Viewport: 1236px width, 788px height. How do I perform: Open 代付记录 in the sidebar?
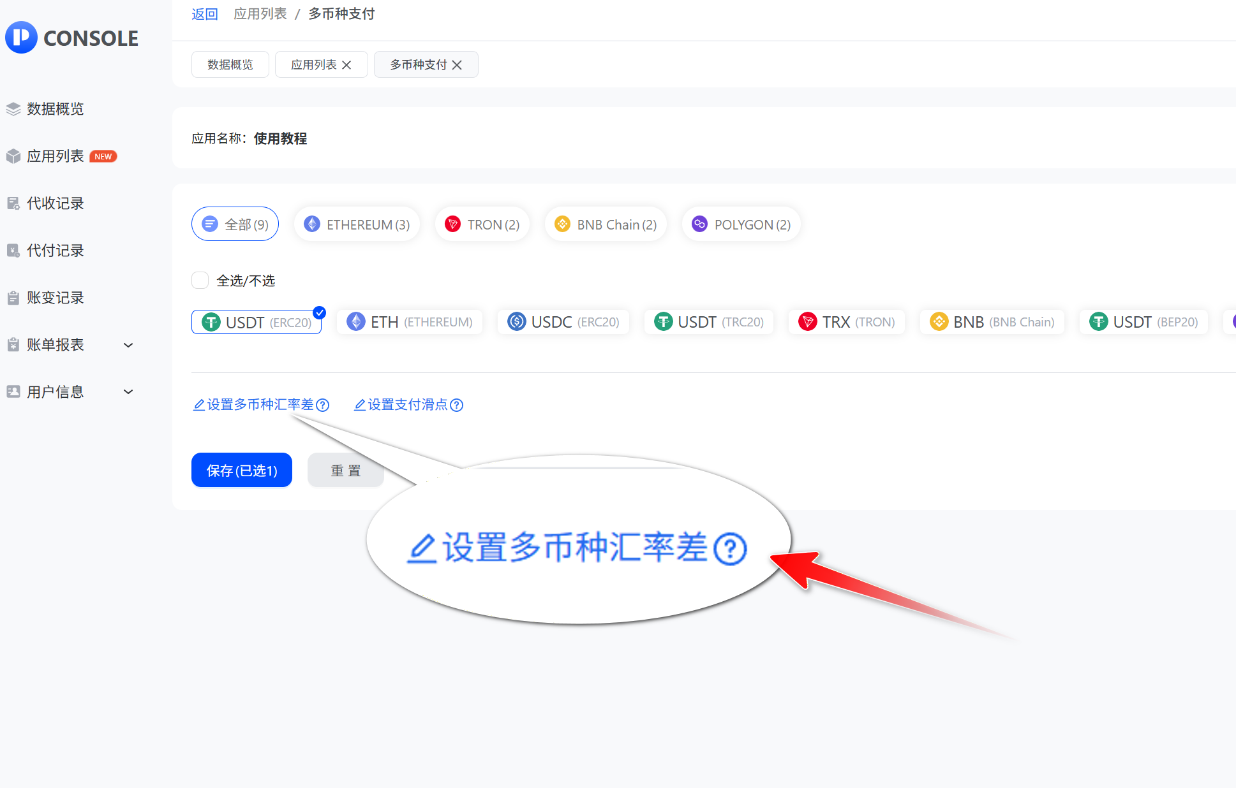pyautogui.click(x=55, y=251)
